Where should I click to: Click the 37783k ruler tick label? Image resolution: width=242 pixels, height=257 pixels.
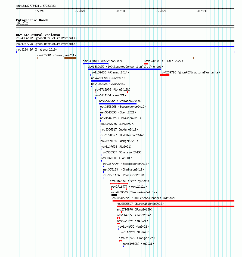pos(202,11)
